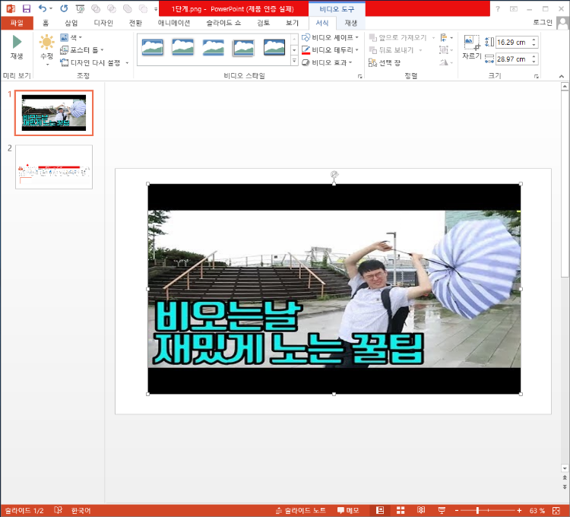The image size is (570, 517).
Task: Collapse the ribbon with the chevron
Action: (562, 76)
